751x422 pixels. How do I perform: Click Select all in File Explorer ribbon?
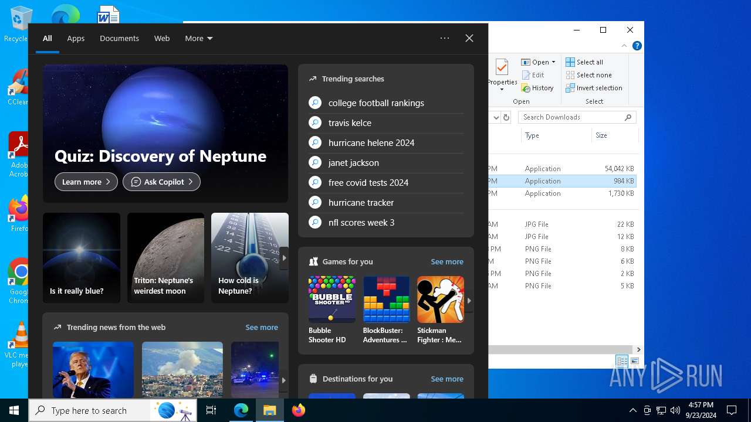(x=584, y=62)
